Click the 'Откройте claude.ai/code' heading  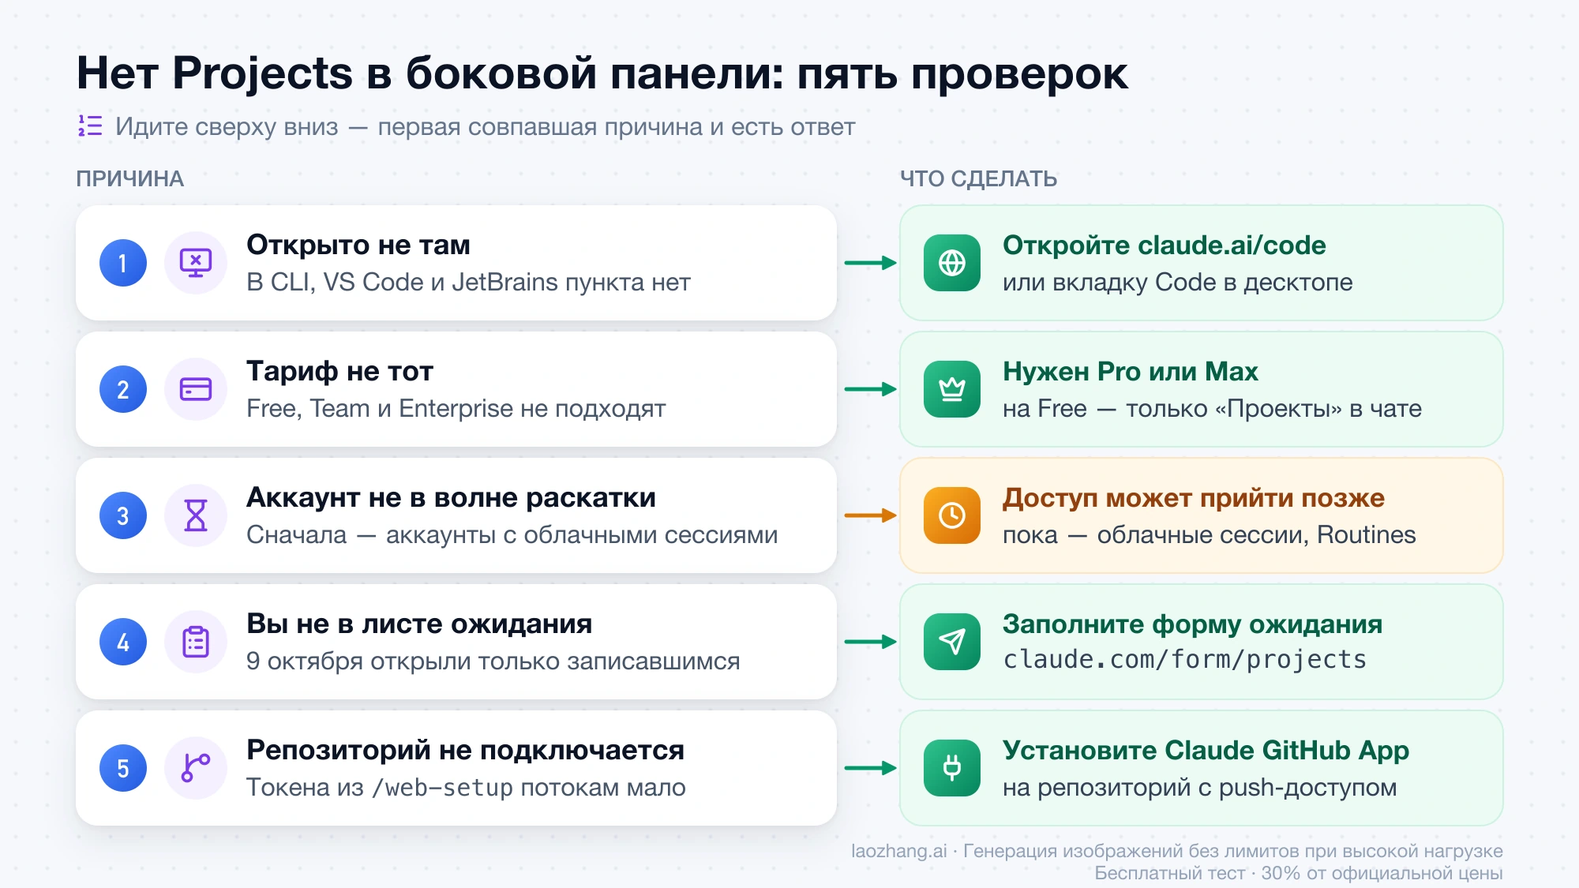coord(1164,245)
